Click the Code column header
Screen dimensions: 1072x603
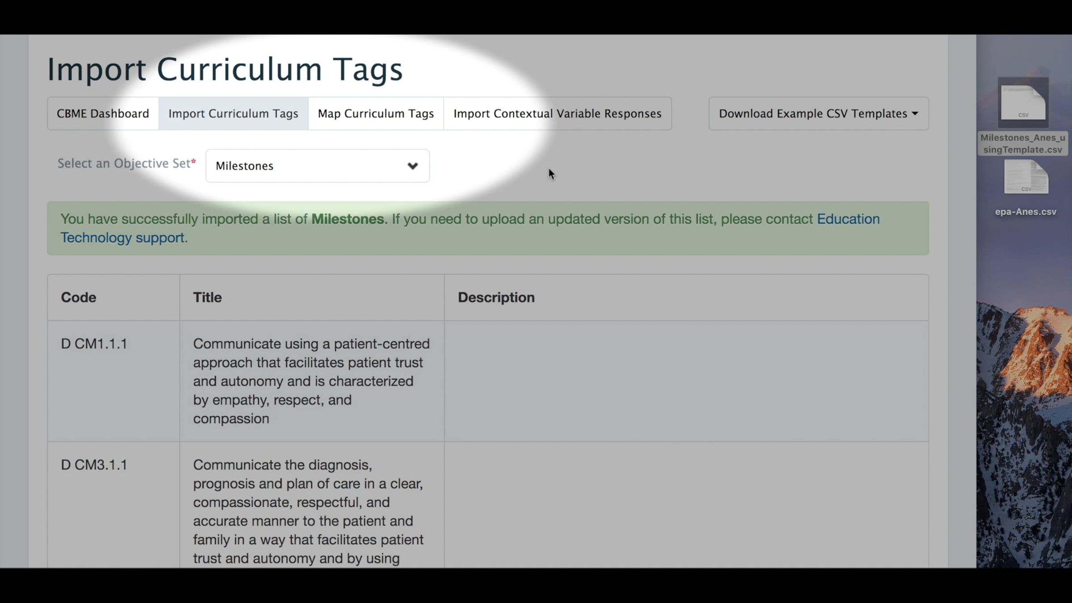click(79, 297)
